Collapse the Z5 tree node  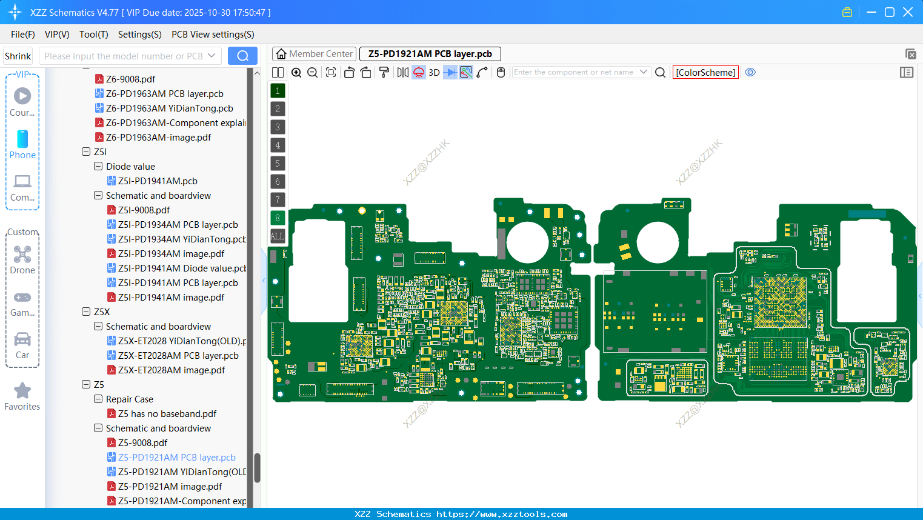click(x=86, y=384)
